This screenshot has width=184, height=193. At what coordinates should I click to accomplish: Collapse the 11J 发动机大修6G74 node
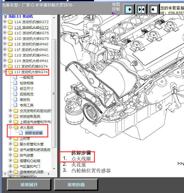5,71
